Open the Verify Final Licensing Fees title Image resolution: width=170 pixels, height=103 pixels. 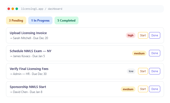(x=29, y=69)
